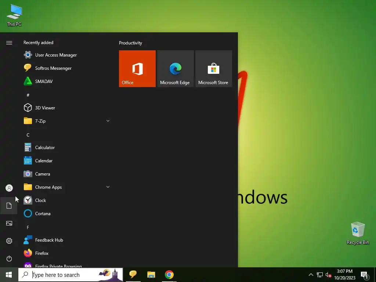Expand the Chrome Apps folder chevron
Screen dimensions: 376x282
108,187
